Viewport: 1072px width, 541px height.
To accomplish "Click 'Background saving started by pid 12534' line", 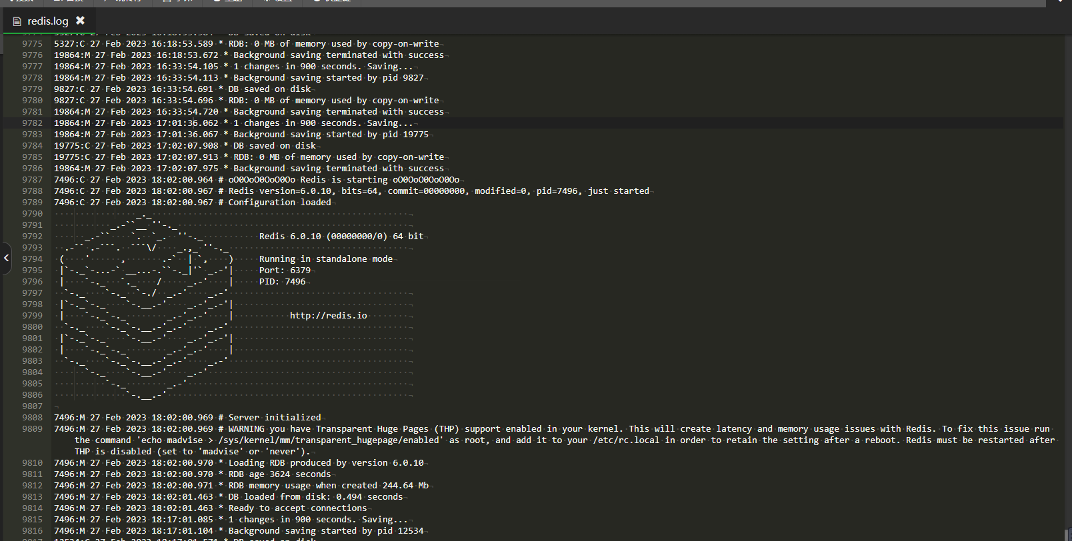I will point(239,531).
